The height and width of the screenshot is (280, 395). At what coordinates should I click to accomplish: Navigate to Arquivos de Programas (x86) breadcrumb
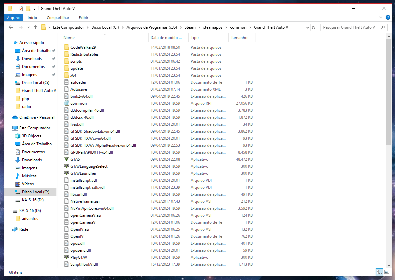coord(152,27)
